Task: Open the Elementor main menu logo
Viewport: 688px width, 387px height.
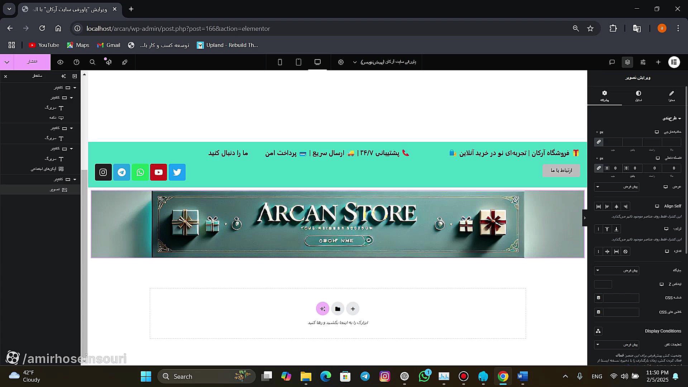Action: [674, 62]
